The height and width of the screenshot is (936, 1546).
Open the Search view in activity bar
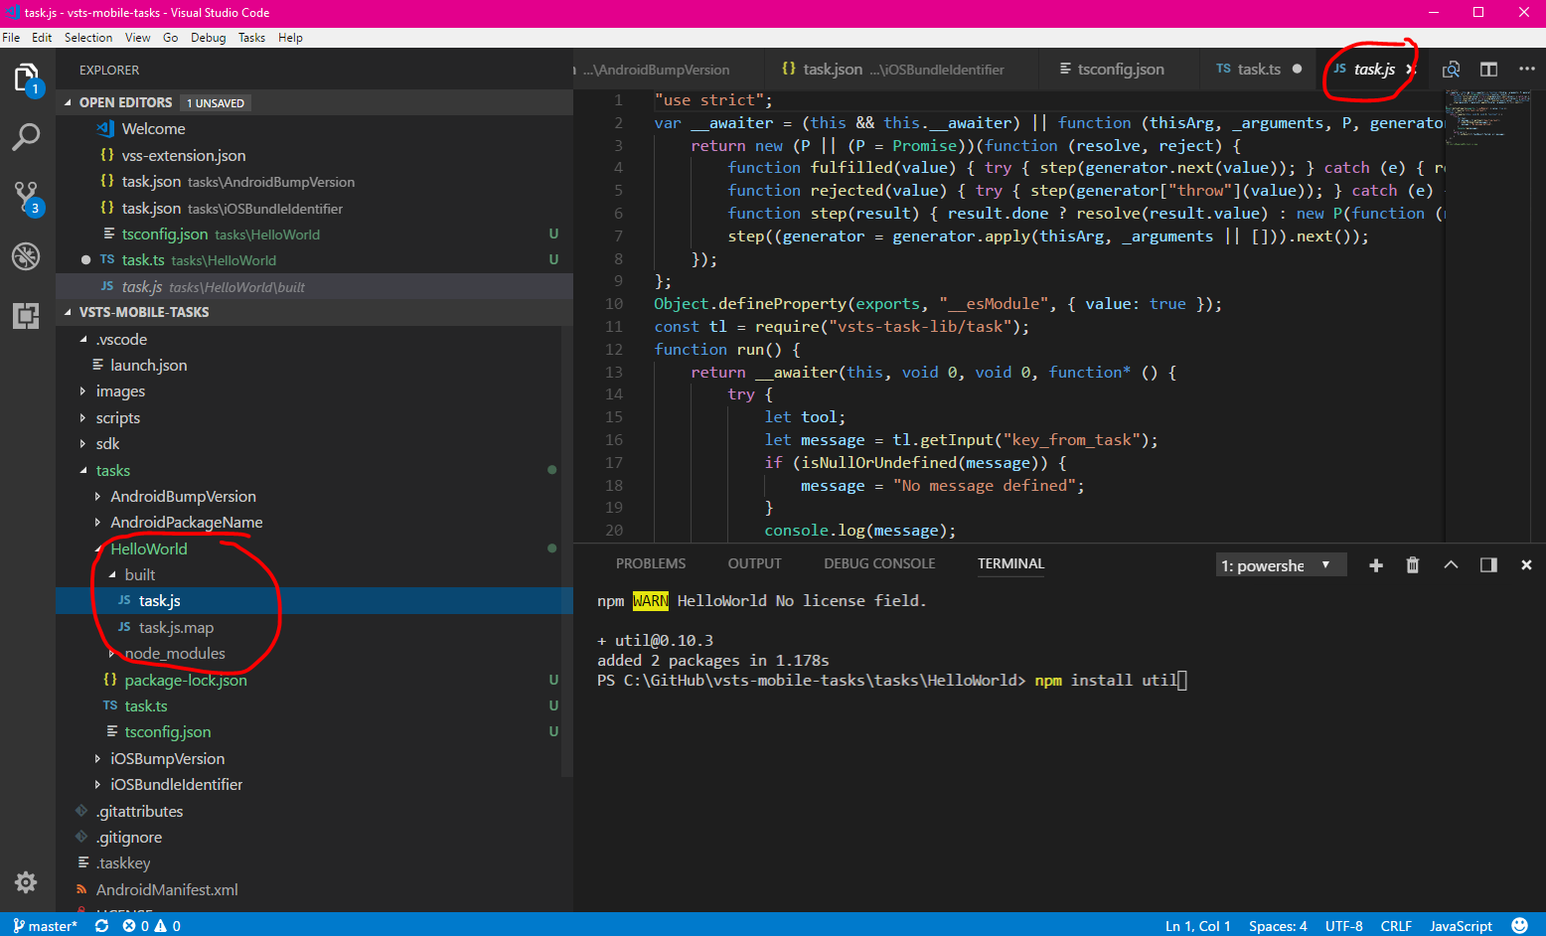click(x=26, y=137)
